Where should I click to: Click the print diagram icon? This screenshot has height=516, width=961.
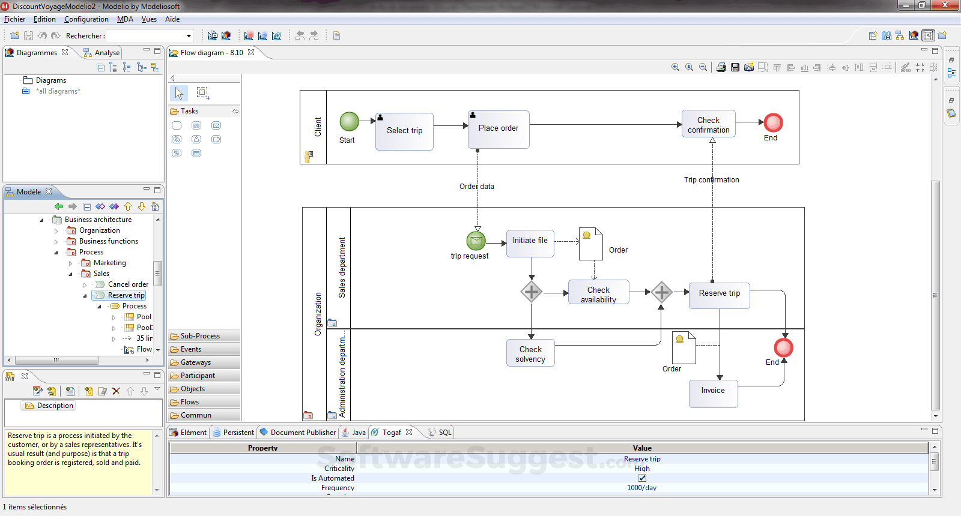pyautogui.click(x=721, y=67)
